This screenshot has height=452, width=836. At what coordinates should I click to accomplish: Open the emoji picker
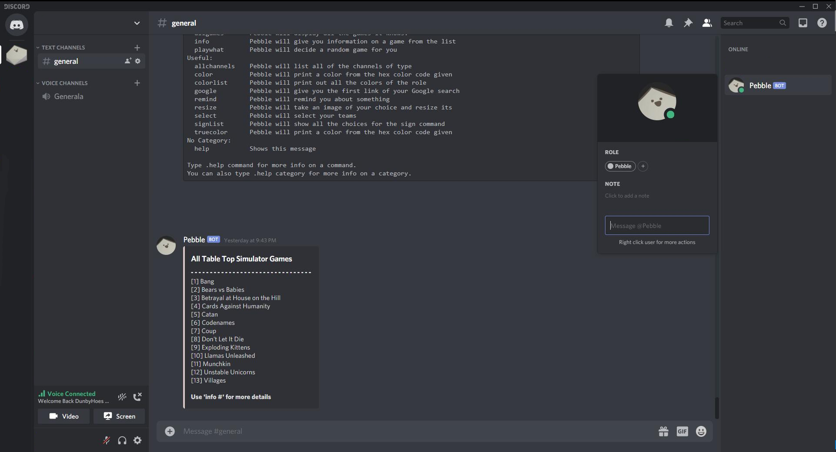(701, 431)
